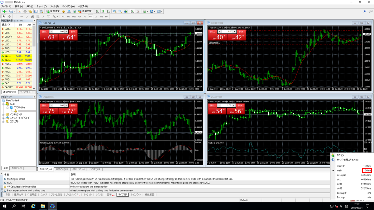
Task: Open the new chart toolbar icon
Action: [4, 11]
